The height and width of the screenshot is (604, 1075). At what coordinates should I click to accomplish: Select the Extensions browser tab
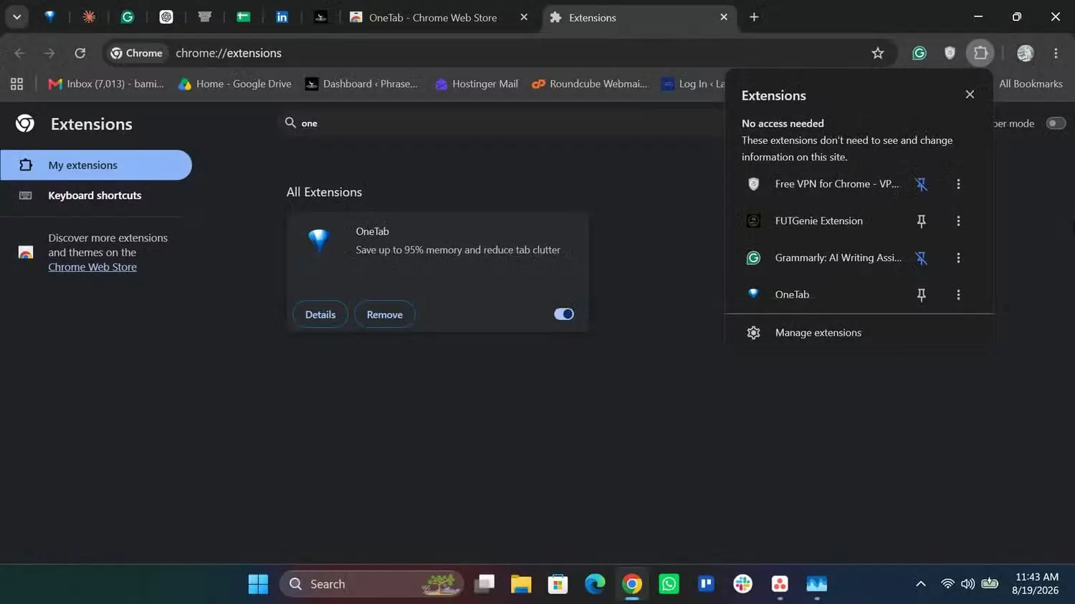(639, 17)
